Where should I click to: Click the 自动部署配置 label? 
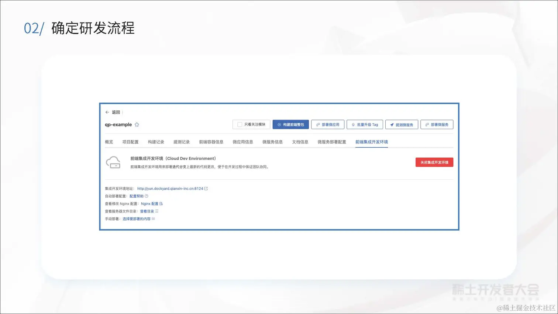click(116, 196)
